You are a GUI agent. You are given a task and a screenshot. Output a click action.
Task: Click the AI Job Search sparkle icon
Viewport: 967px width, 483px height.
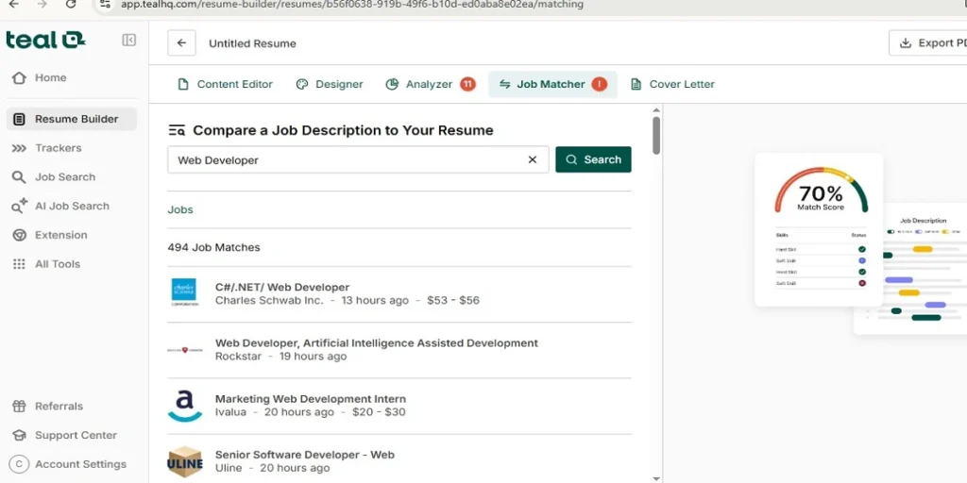click(19, 206)
